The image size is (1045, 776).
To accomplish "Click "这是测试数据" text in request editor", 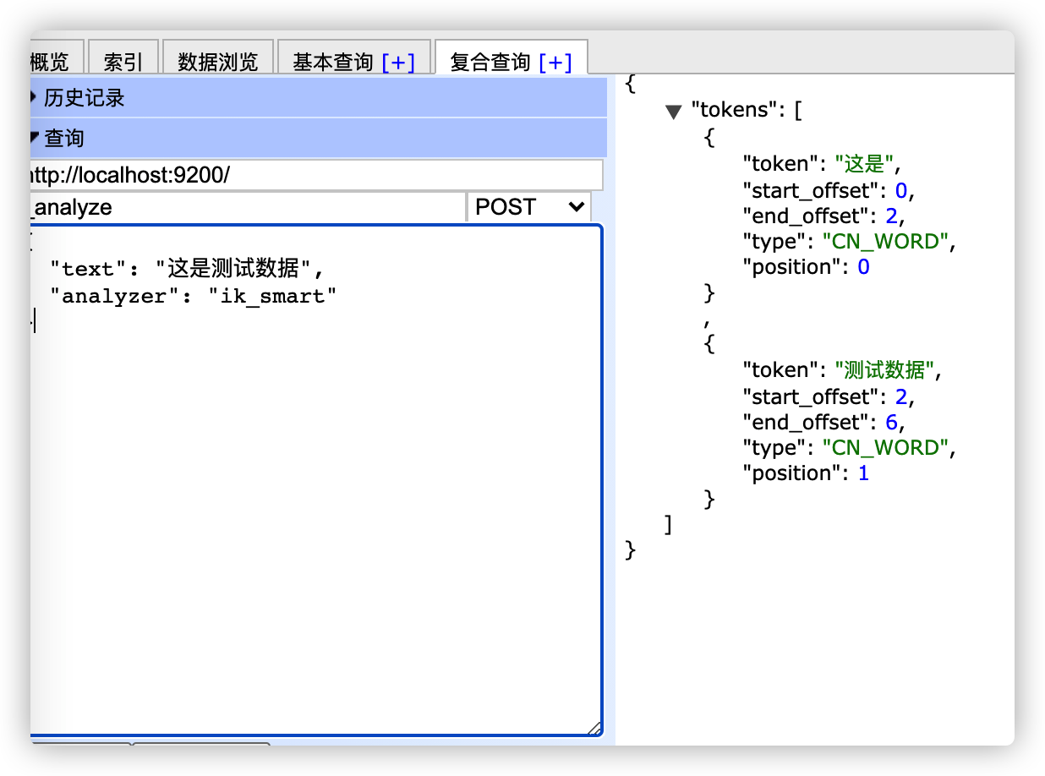I will [234, 269].
